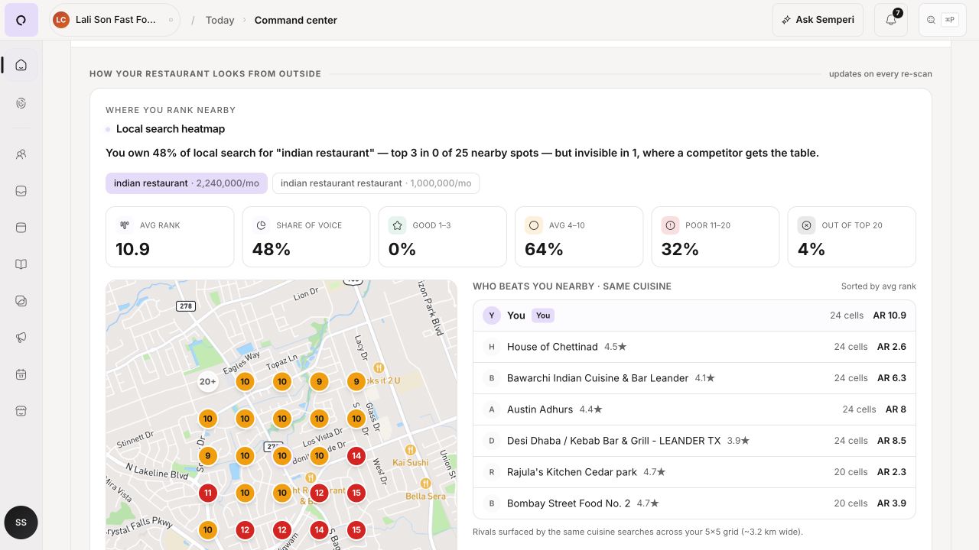Click the Command center breadcrumb
The height and width of the screenshot is (550, 979).
296,20
